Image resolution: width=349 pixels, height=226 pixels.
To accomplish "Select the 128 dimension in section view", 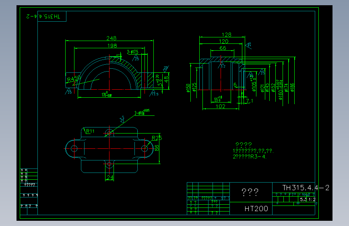I will pyautogui.click(x=226, y=35).
